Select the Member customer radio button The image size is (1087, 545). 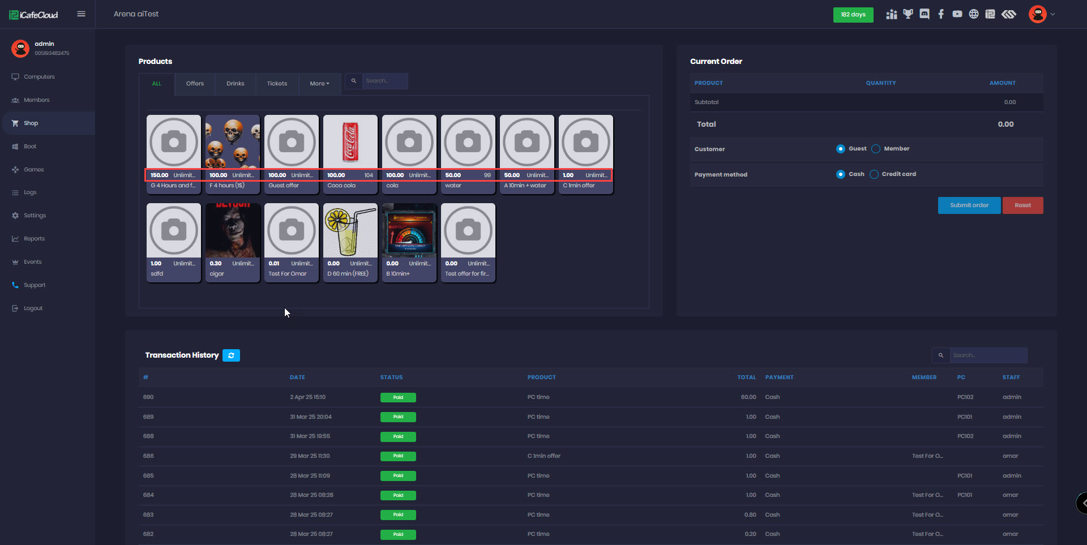pos(876,149)
